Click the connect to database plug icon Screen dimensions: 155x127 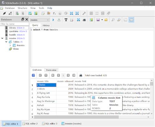pos(5,13)
